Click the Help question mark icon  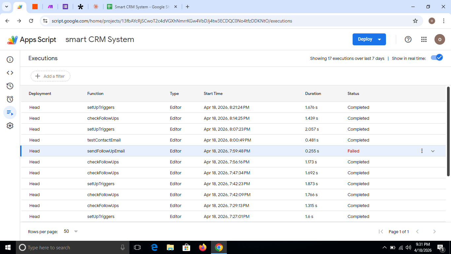(x=408, y=39)
